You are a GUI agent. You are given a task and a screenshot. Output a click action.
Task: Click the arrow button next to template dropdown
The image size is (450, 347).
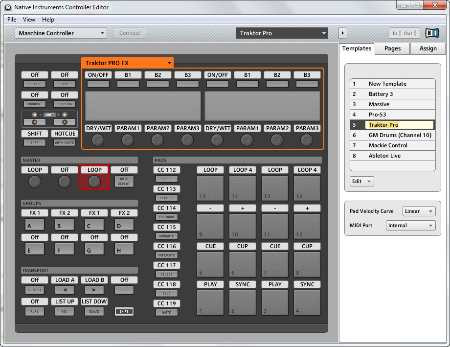(x=343, y=33)
